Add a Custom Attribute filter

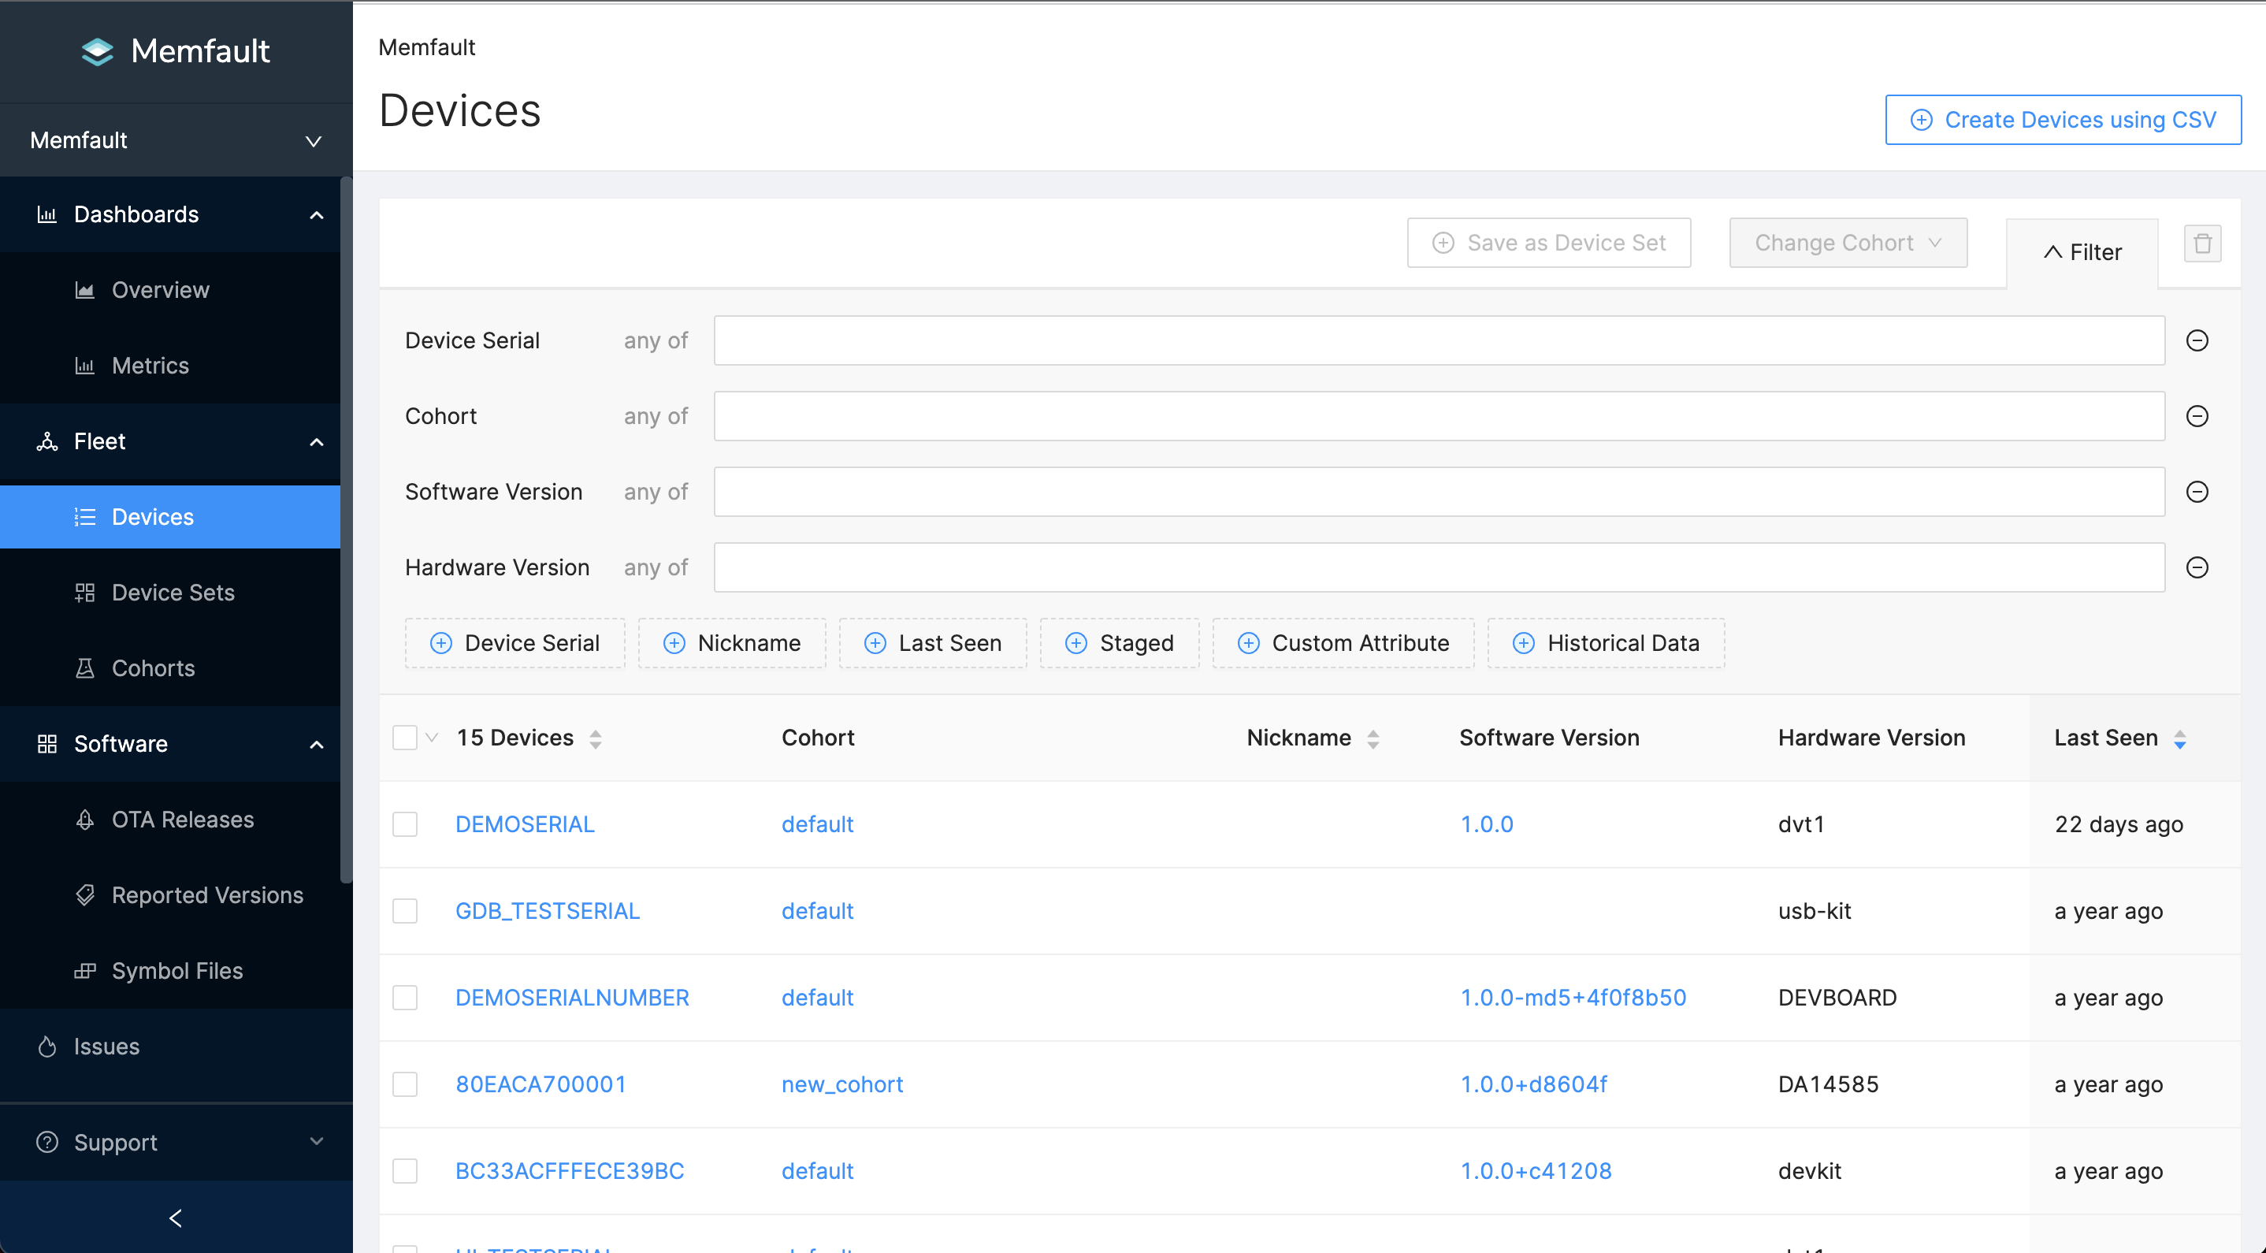(x=1343, y=643)
